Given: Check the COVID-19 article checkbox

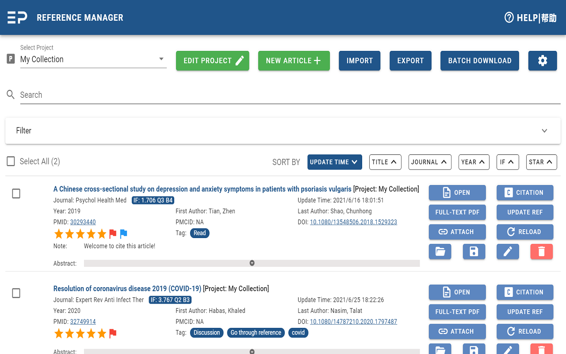Looking at the screenshot, I should click(x=16, y=293).
